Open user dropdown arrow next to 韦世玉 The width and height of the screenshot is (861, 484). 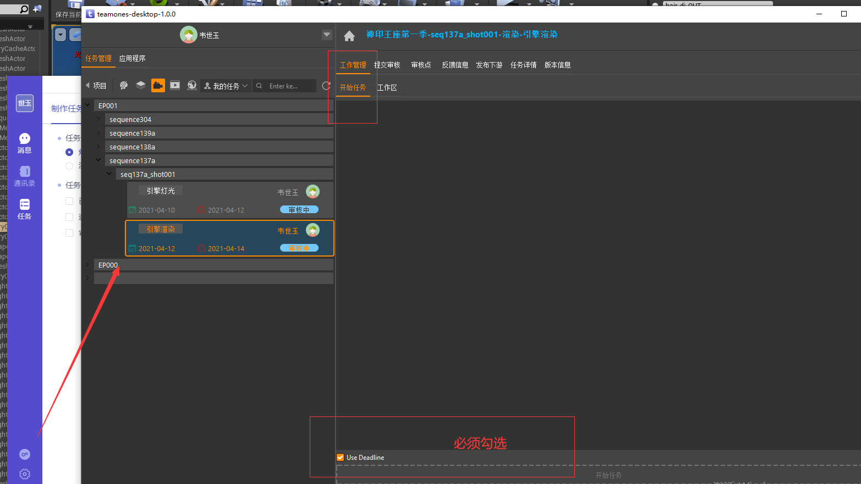(327, 35)
